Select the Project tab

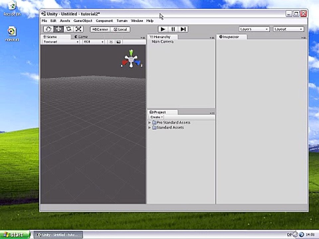click(x=162, y=112)
